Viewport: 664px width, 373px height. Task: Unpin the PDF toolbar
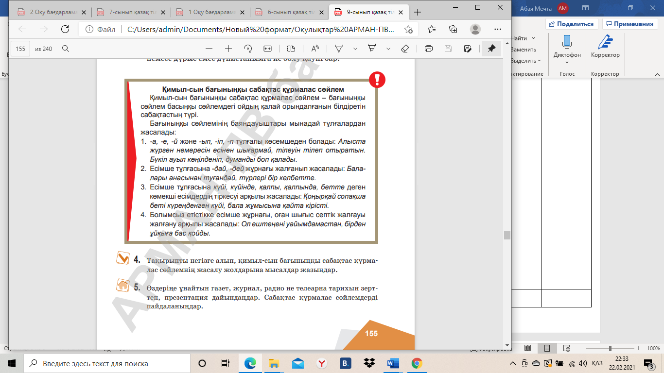491,49
